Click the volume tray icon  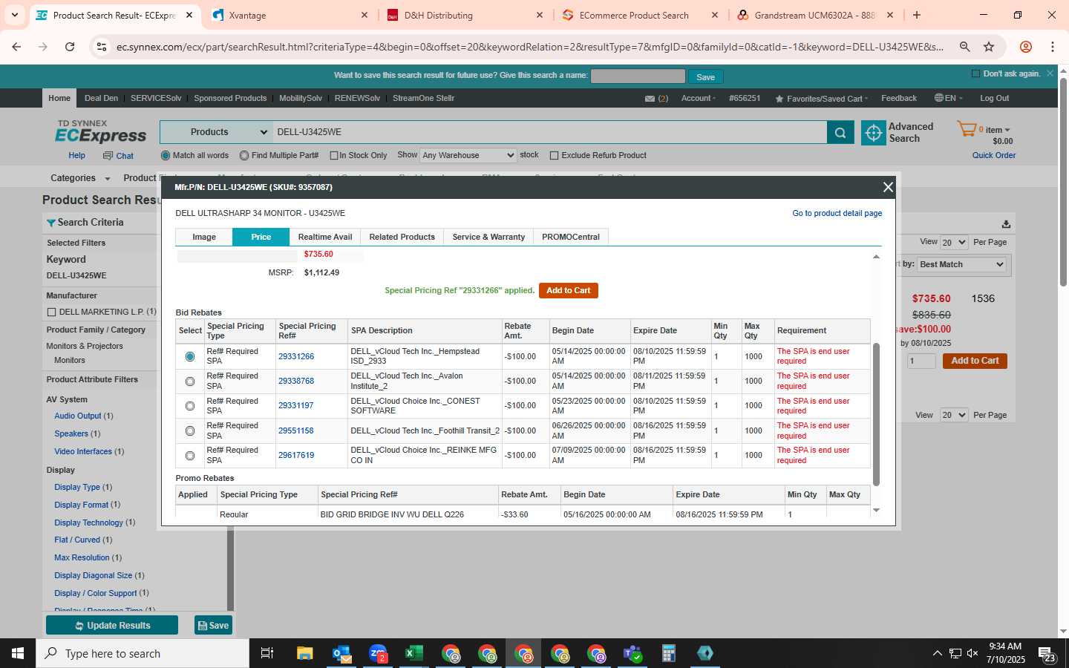(972, 654)
